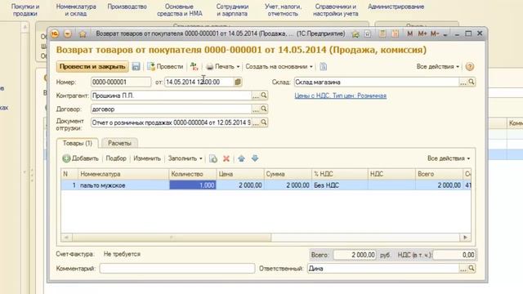The image size is (523, 294).
Task: Open Ответственный selection ellipsis button
Action: tap(463, 269)
